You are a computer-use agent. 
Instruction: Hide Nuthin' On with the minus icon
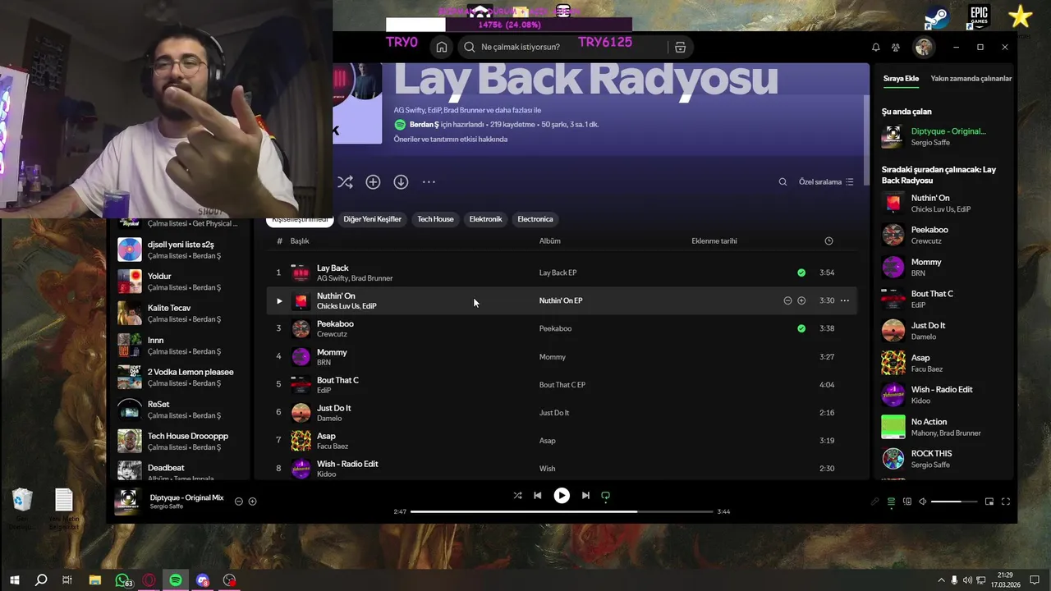pos(787,300)
